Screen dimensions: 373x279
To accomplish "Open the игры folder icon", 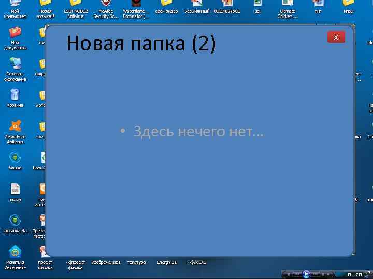I will (x=348, y=7).
